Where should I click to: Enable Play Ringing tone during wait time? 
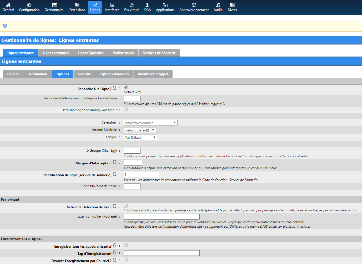(x=126, y=109)
